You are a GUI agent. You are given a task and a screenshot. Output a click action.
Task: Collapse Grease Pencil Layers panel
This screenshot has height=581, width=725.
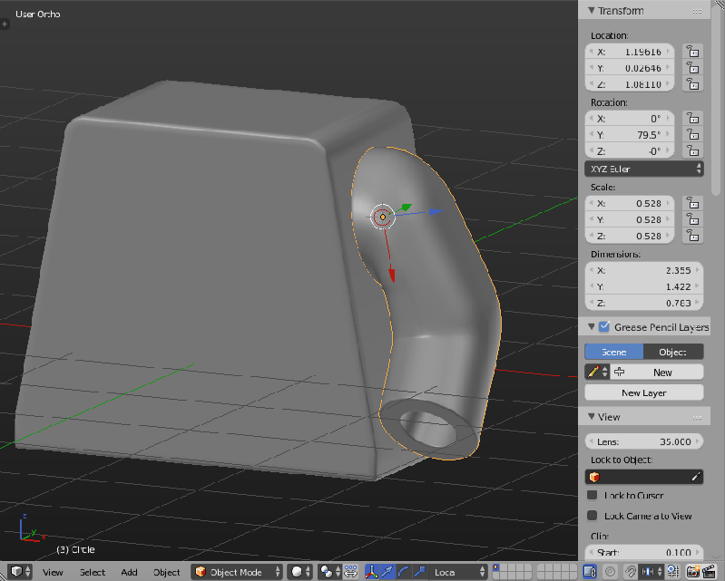(592, 327)
